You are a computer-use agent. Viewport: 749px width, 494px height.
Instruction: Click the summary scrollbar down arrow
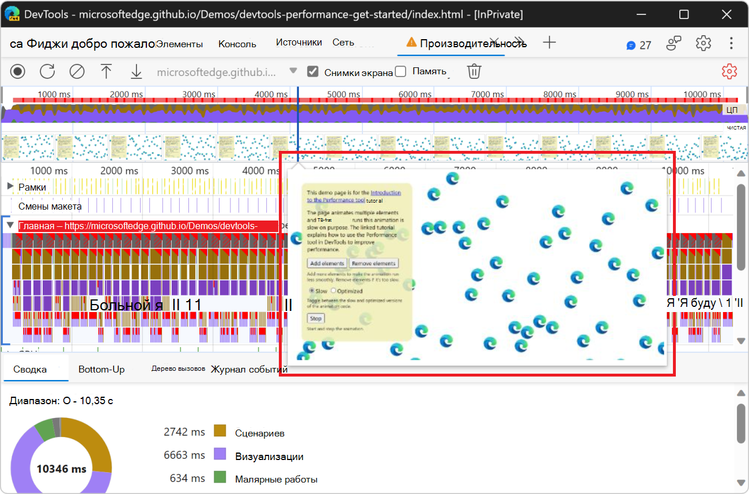741,482
